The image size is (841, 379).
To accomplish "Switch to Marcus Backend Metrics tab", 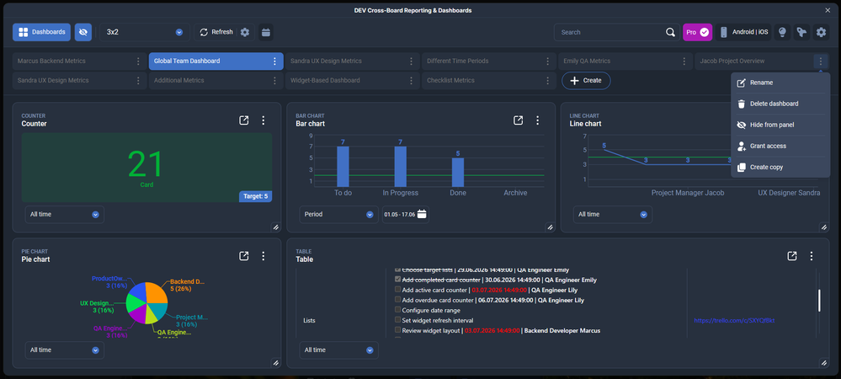I will coord(79,61).
